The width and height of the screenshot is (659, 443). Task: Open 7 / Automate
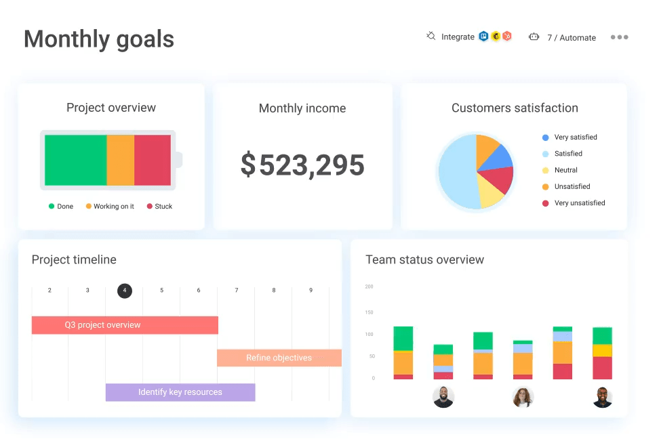(571, 38)
